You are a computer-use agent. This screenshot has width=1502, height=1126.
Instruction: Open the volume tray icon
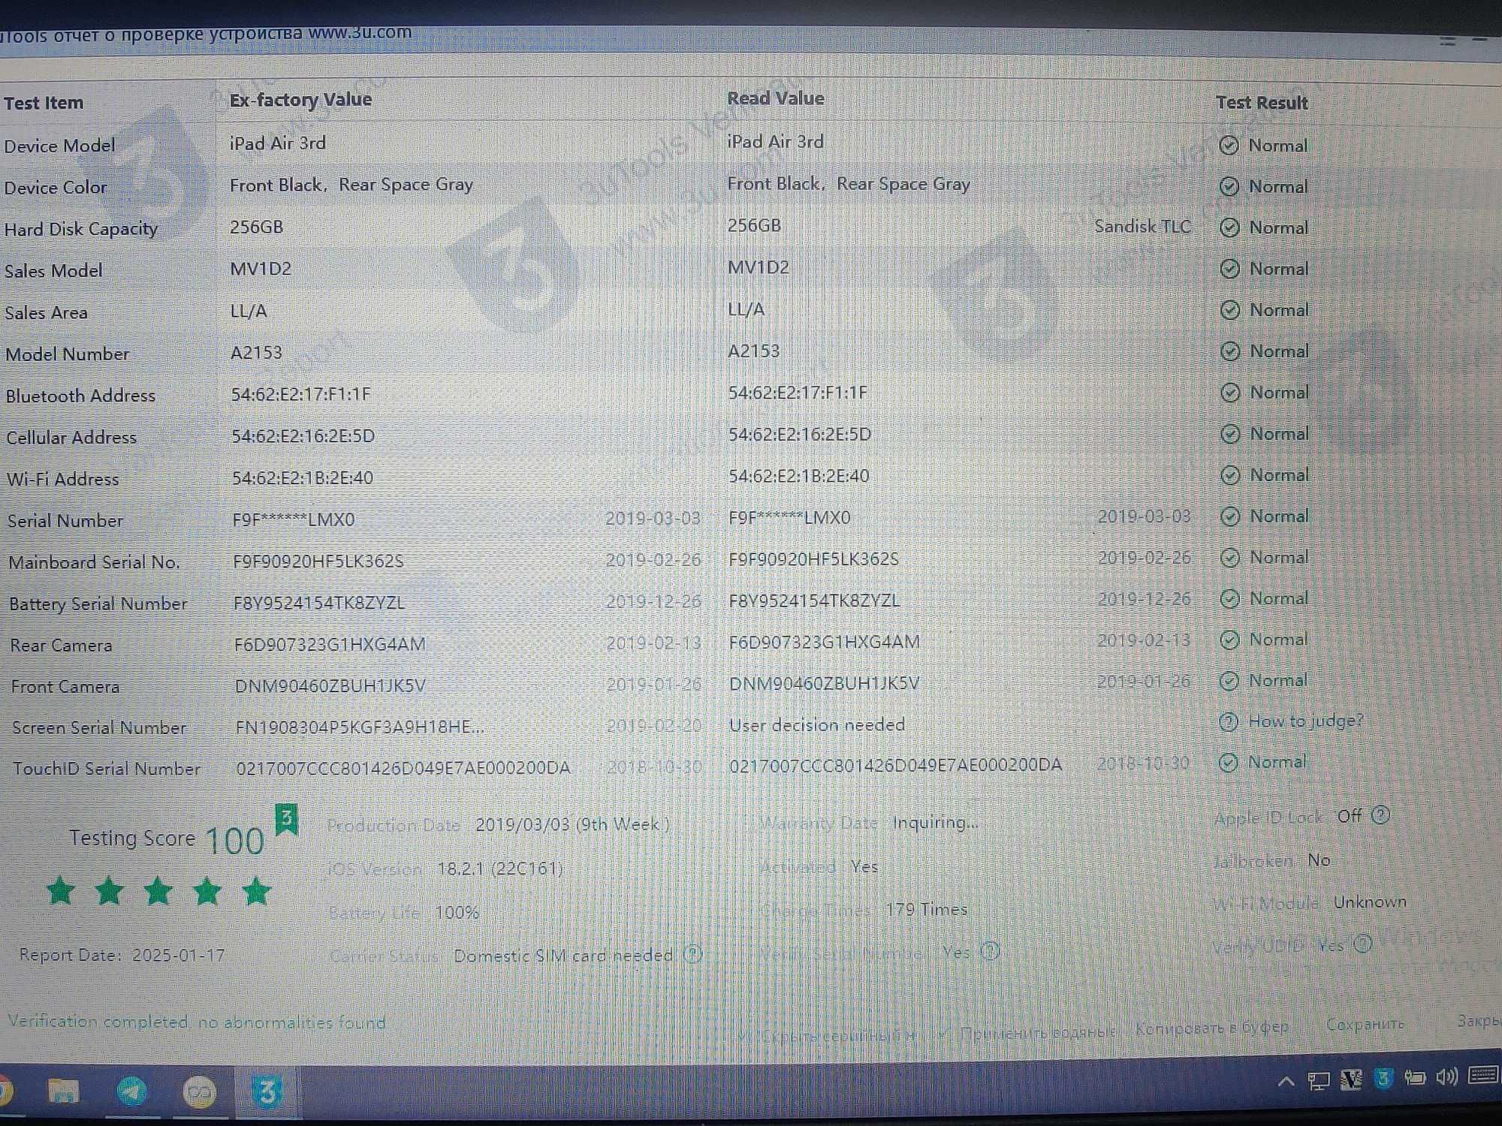[1446, 1077]
